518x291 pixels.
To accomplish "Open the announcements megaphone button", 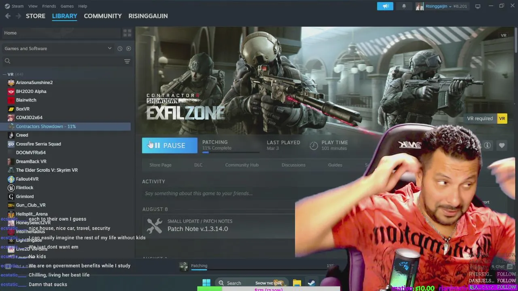I will (385, 6).
